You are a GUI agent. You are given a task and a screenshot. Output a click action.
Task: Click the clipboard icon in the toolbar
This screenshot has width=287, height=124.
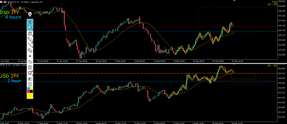point(30,84)
